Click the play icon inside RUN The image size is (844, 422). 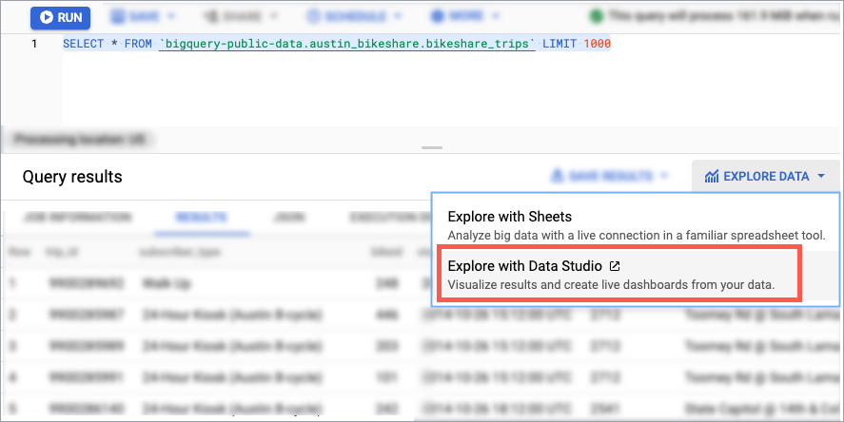pyautogui.click(x=44, y=17)
